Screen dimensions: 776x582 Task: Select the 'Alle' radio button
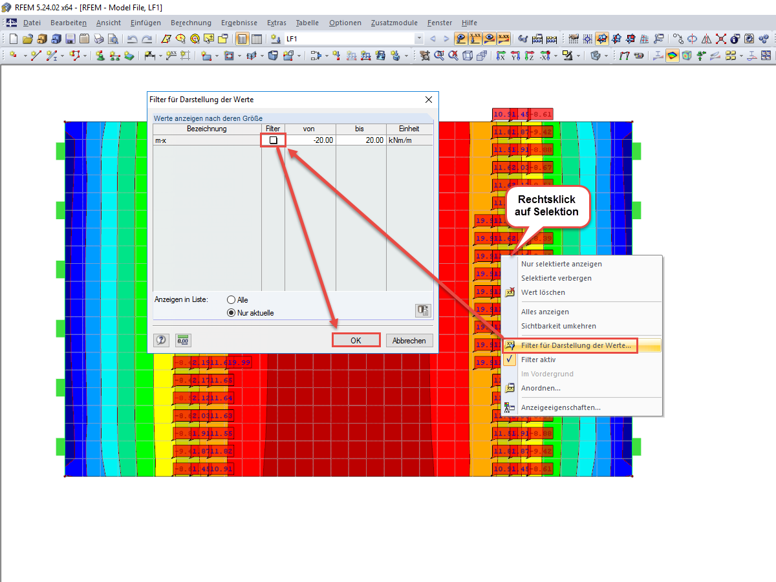pyautogui.click(x=232, y=300)
